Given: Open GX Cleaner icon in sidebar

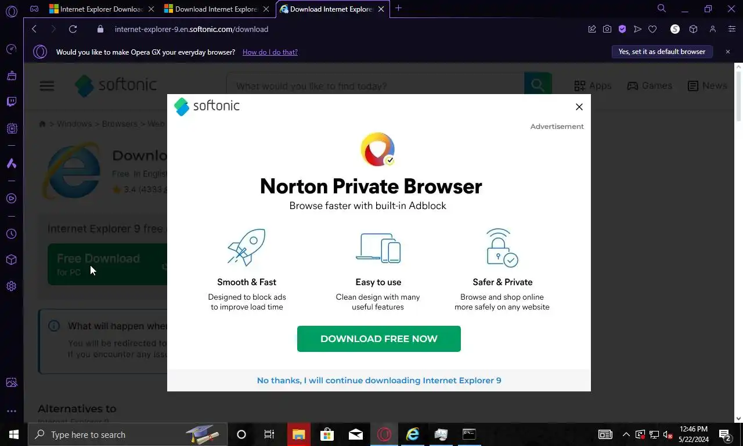Looking at the screenshot, I should [x=11, y=75].
